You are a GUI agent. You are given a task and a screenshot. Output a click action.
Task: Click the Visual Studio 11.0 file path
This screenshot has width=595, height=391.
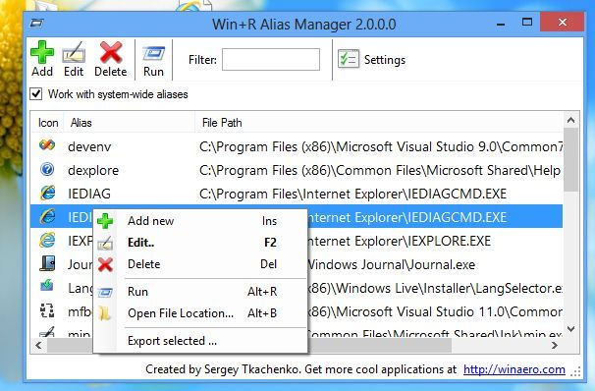[435, 311]
